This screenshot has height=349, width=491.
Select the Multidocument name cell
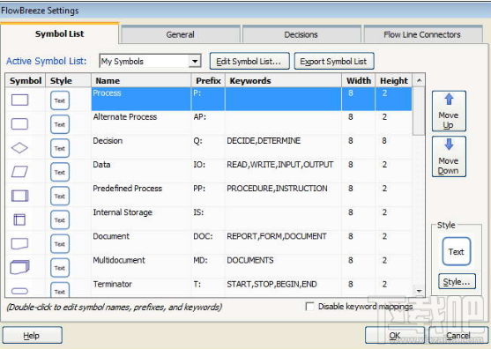[x=141, y=266]
